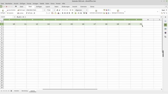Open the sidebar Gallery icon
This screenshot has height=94, width=168.
(x=165, y=29)
